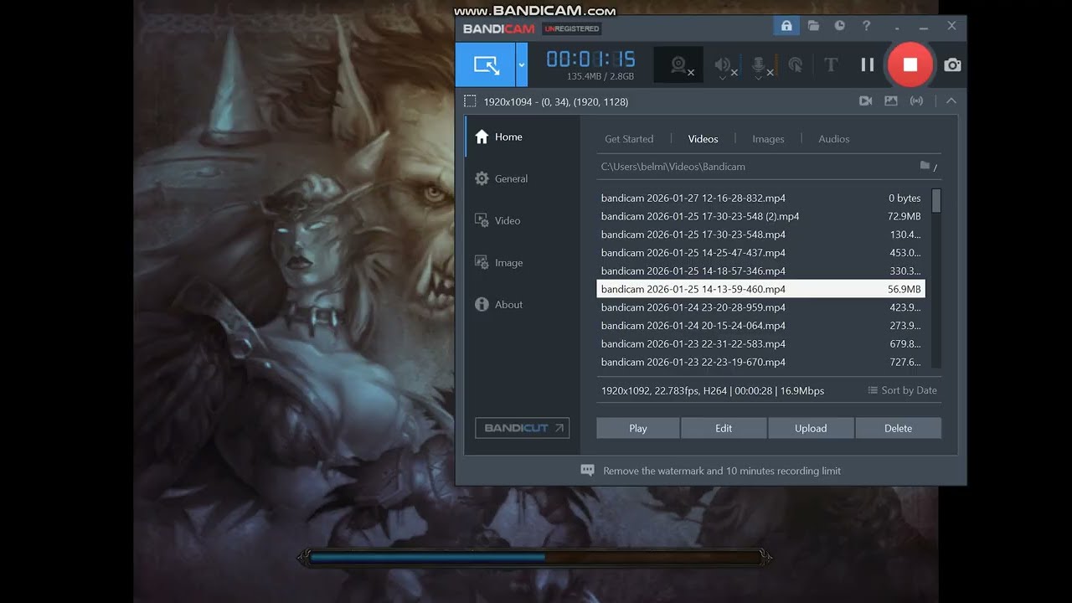Collapse the panel with the up chevron
The image size is (1072, 603).
click(951, 100)
